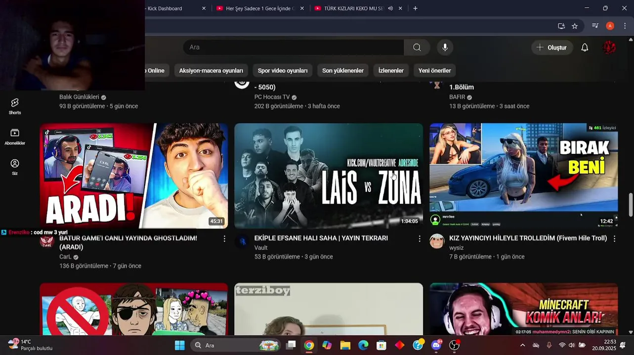Open the Chrome profile avatar

tap(610, 26)
